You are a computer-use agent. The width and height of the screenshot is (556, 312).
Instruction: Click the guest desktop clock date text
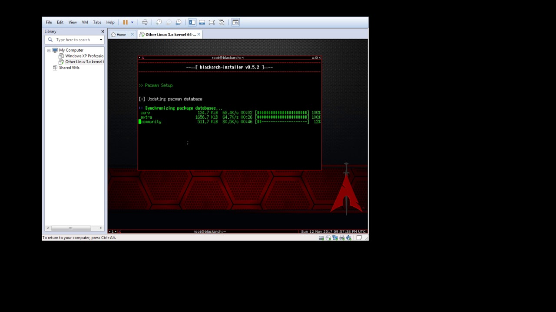click(333, 231)
